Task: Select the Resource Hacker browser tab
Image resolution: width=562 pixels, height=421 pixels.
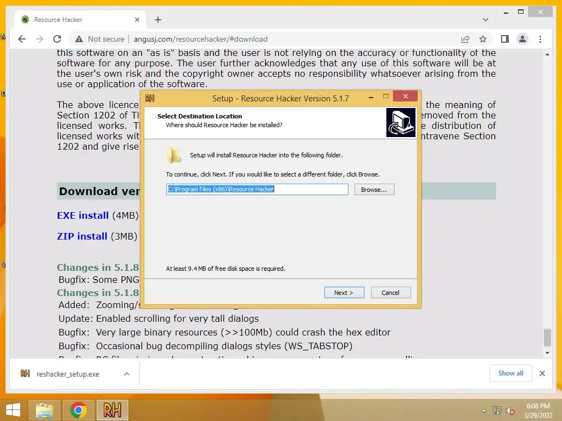Action: click(80, 20)
